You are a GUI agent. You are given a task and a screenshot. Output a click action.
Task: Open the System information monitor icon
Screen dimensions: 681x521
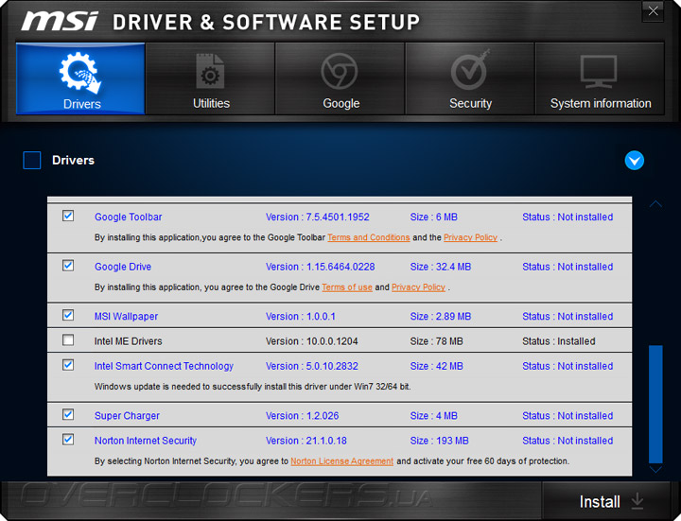pyautogui.click(x=600, y=72)
